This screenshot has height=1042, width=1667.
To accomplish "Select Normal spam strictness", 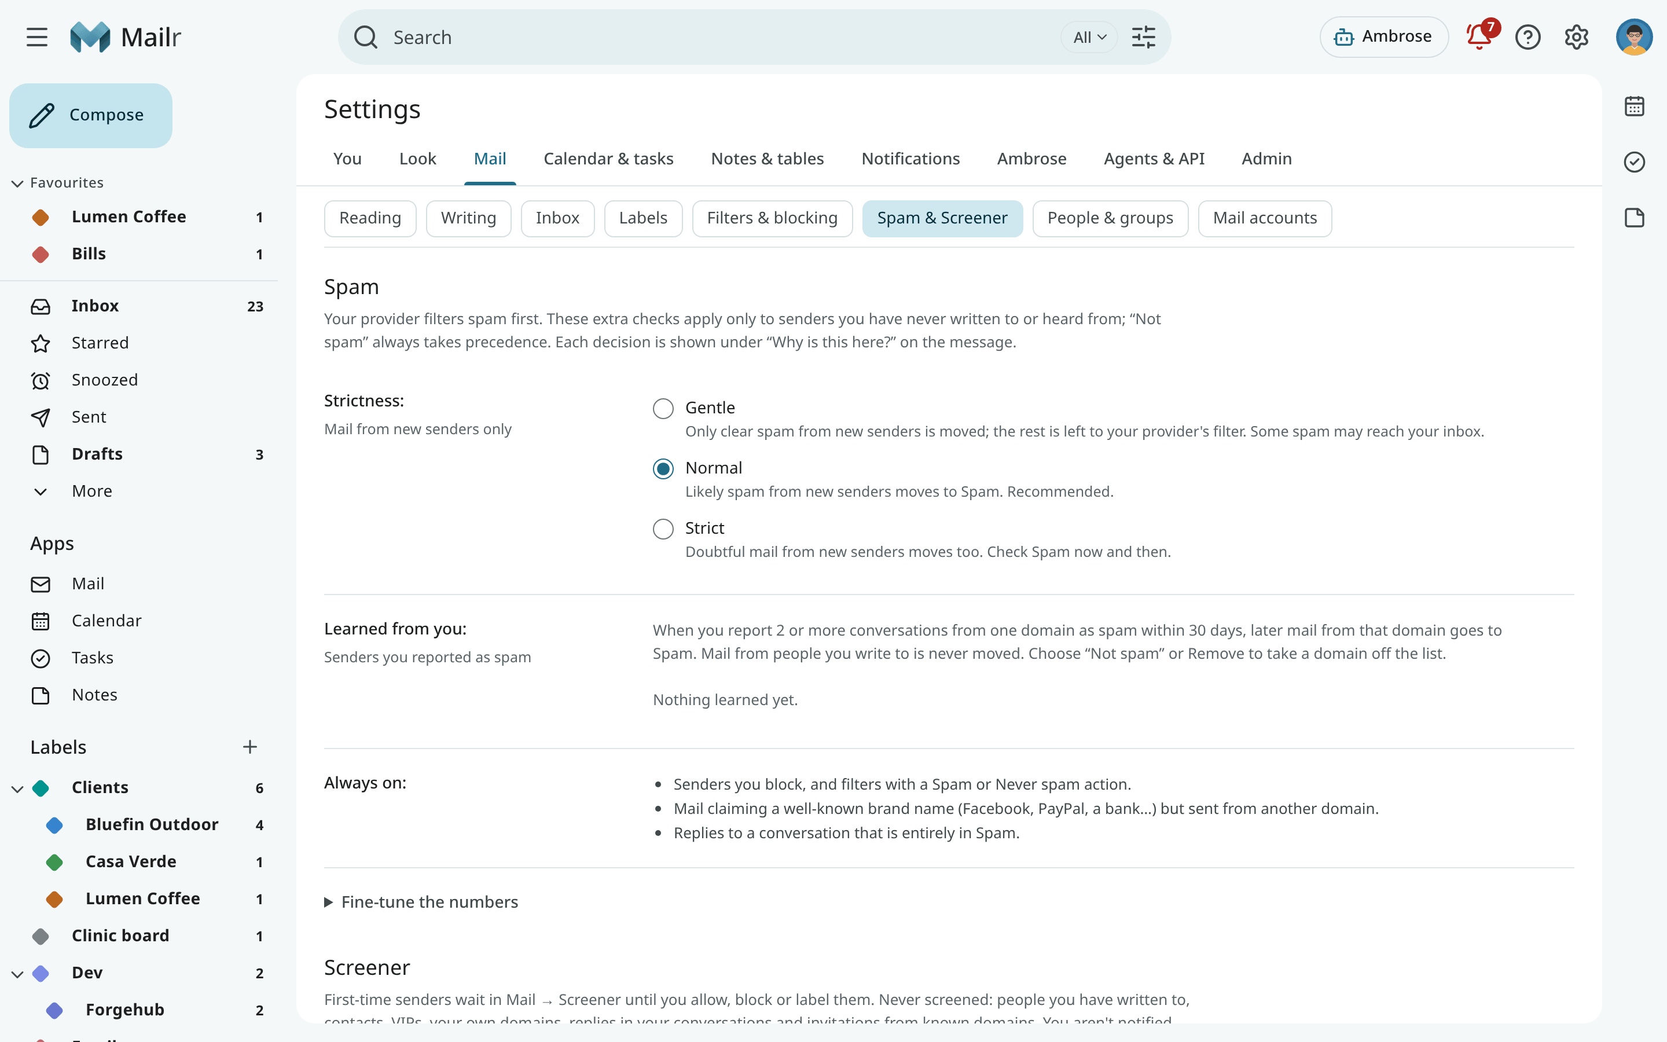I will (x=663, y=469).
